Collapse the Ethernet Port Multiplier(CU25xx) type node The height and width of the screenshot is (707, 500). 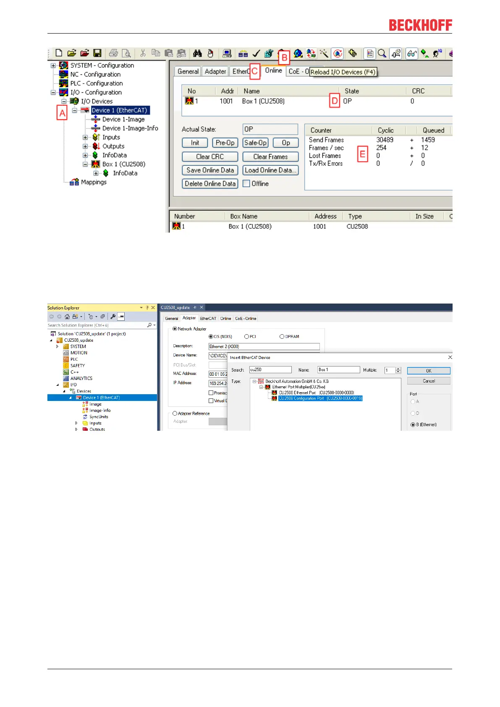click(x=261, y=387)
